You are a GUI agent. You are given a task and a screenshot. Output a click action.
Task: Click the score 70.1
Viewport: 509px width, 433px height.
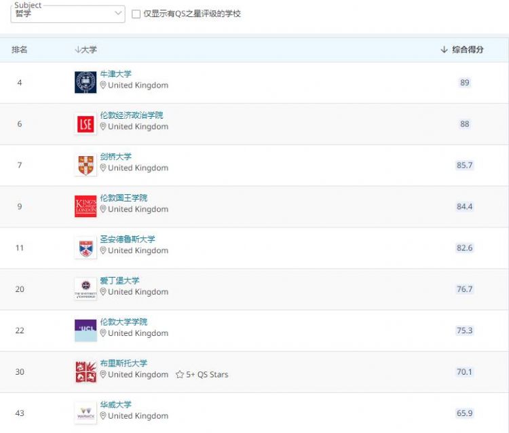pyautogui.click(x=464, y=372)
